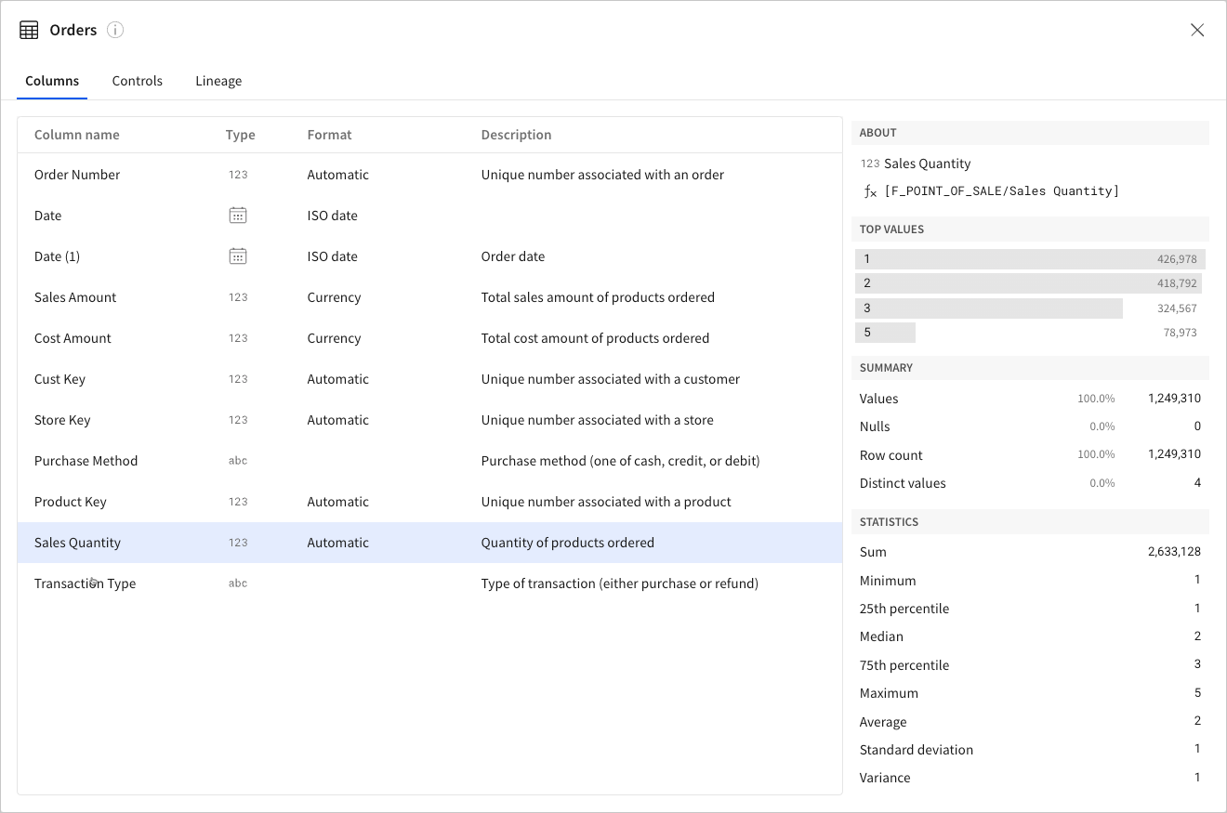Image resolution: width=1227 pixels, height=813 pixels.
Task: Click the abc type icon for Transaction Type
Action: (x=238, y=584)
